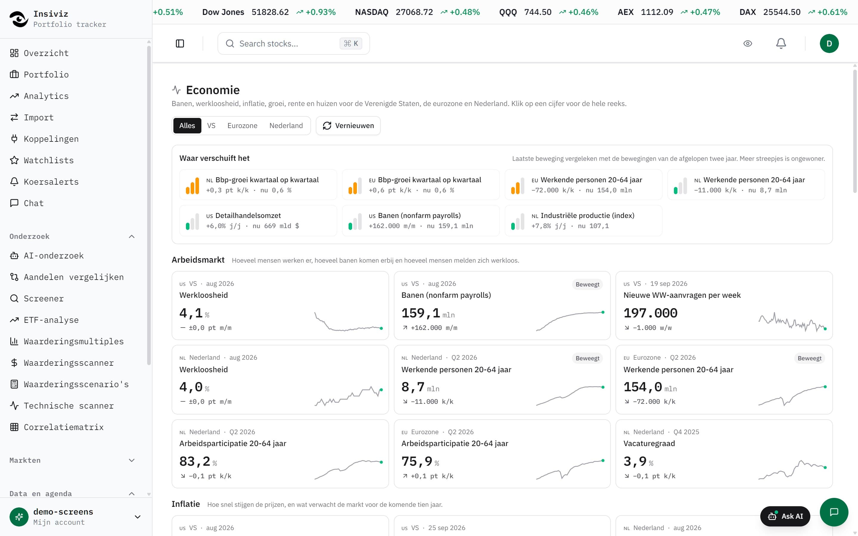Click the Insiviz eye logo
The width and height of the screenshot is (858, 536).
coord(19,19)
